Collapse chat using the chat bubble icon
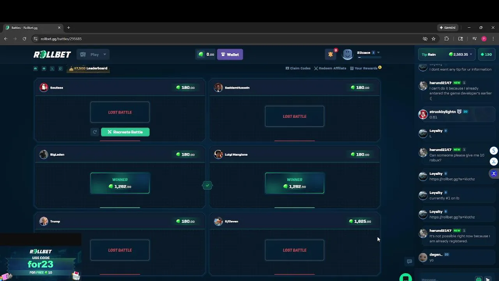This screenshot has width=499, height=281. (x=409, y=261)
